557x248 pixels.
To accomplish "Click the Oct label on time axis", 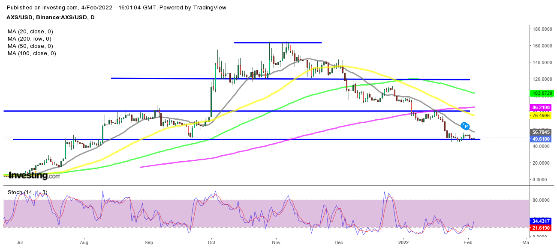I will (211, 242).
